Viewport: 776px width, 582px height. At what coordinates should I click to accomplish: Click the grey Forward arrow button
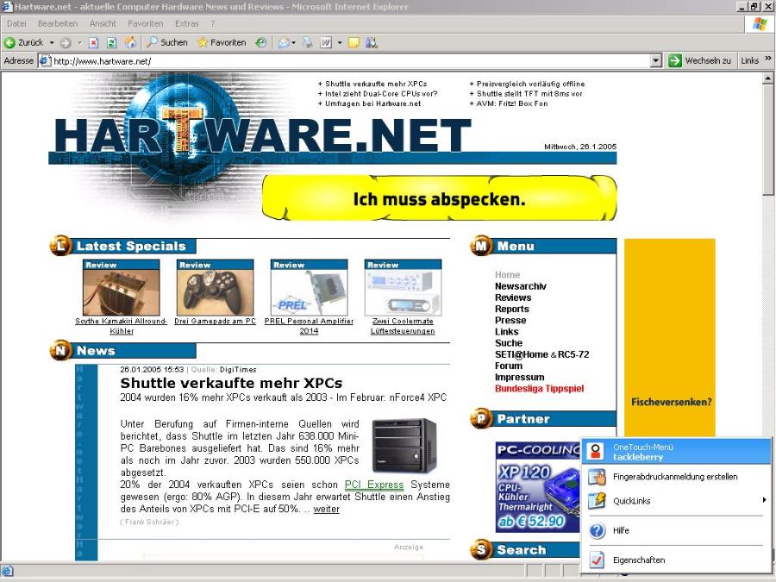tap(66, 43)
